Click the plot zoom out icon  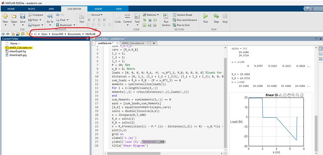pyautogui.click(x=297, y=95)
